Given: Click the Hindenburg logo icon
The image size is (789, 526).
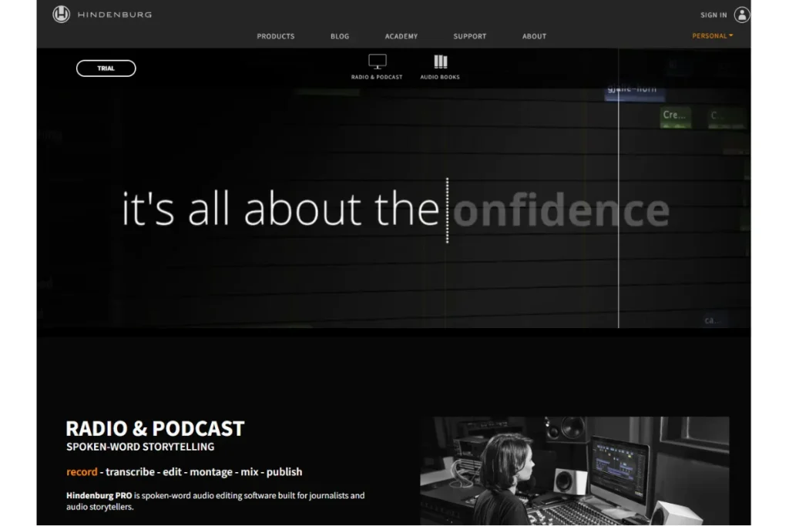Looking at the screenshot, I should [x=62, y=14].
